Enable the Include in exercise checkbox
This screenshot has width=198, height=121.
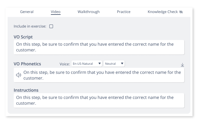click(x=51, y=26)
